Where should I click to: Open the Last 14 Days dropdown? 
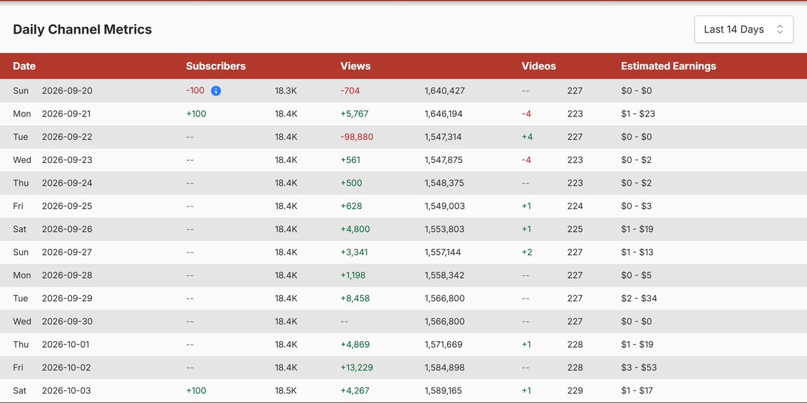coord(744,30)
